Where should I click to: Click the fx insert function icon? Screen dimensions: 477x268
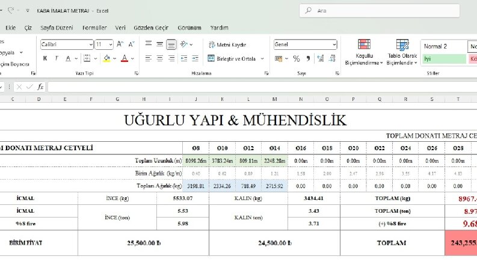(40, 87)
